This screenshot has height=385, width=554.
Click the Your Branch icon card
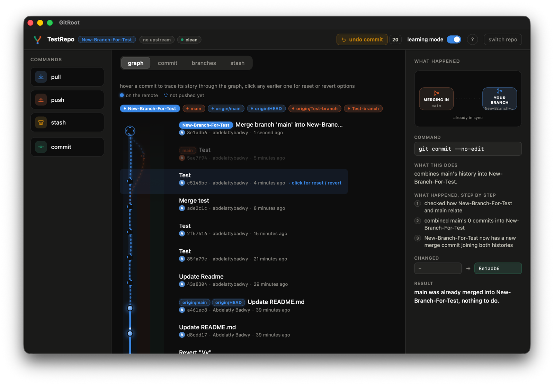500,99
